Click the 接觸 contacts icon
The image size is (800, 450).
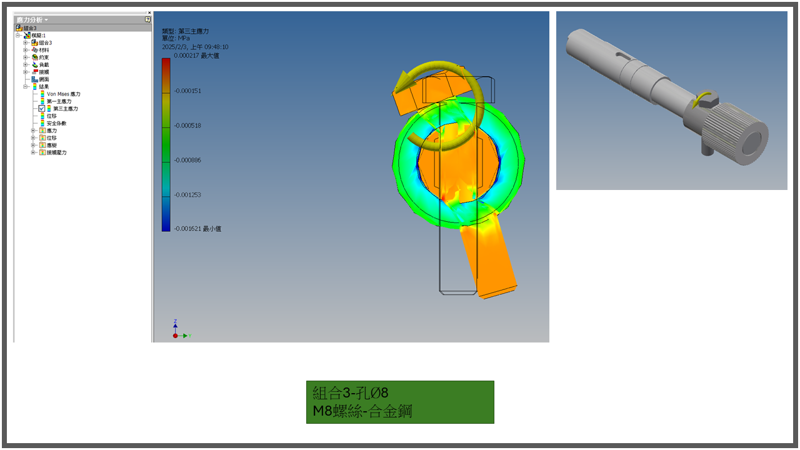click(x=34, y=72)
